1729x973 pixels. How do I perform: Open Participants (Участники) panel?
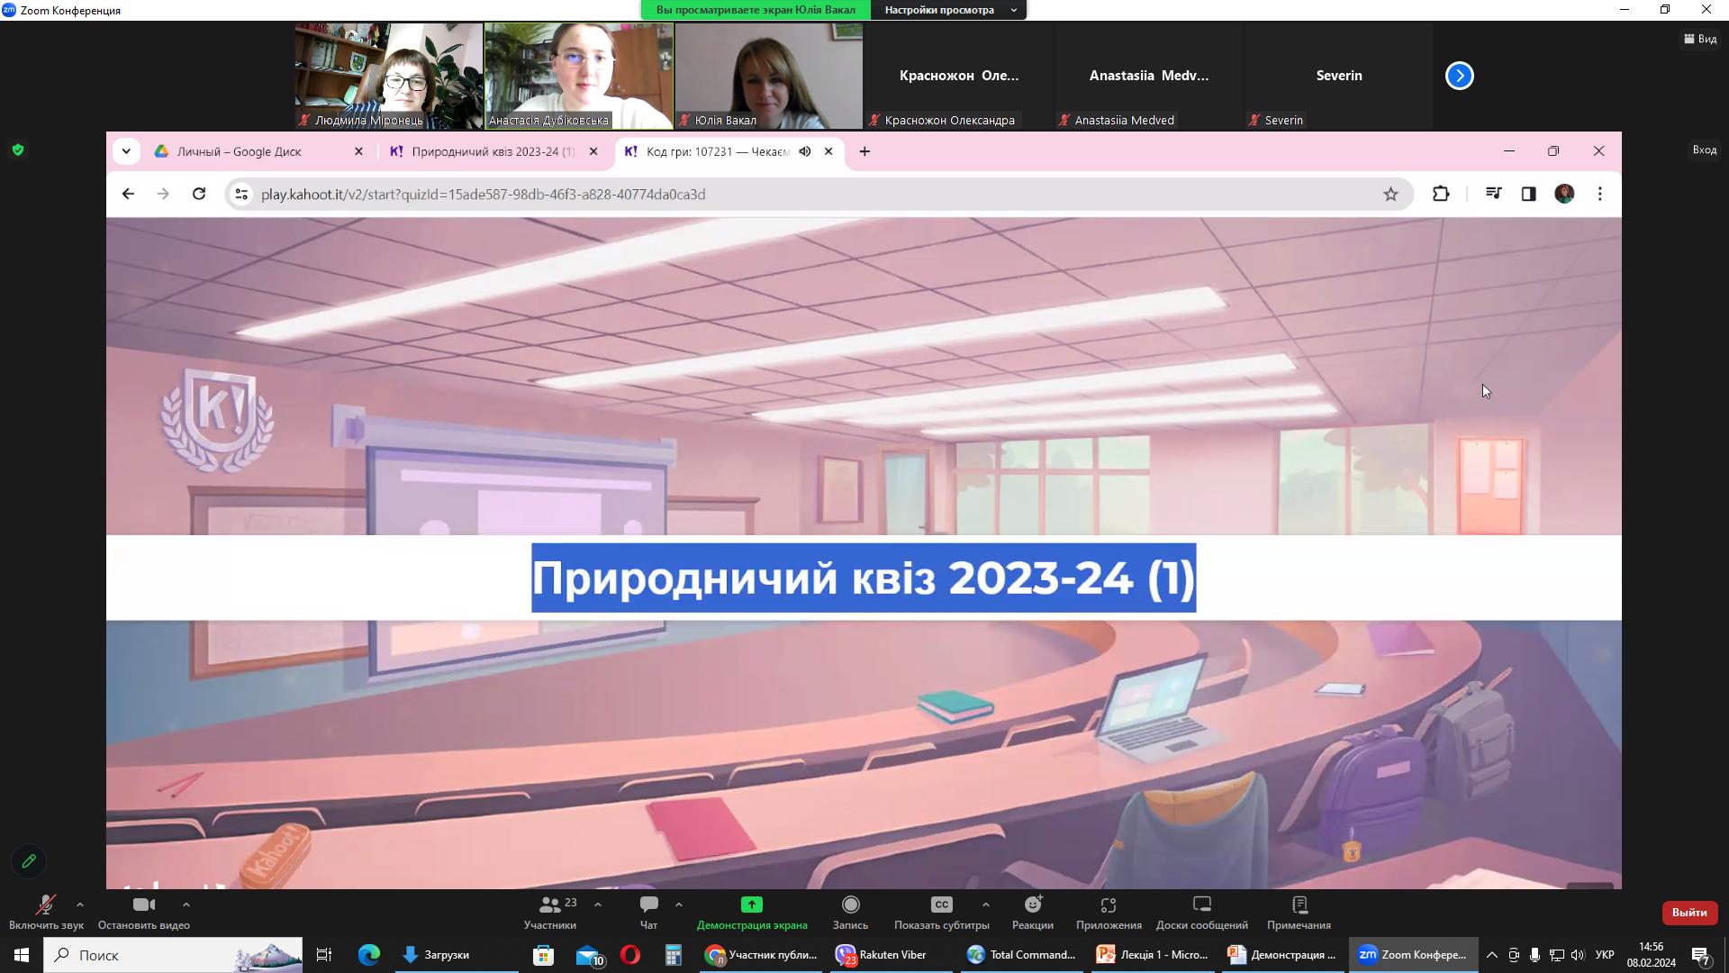549,905
